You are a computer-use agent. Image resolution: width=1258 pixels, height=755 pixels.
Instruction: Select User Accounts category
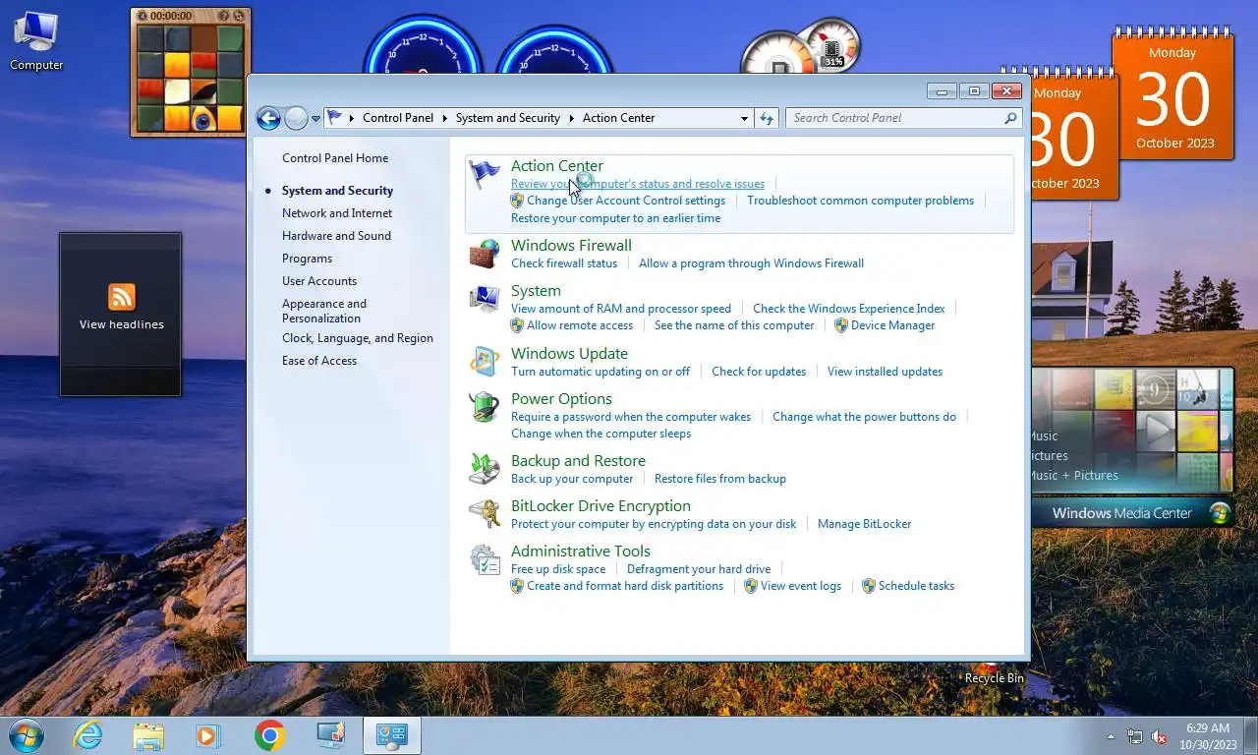tap(319, 281)
